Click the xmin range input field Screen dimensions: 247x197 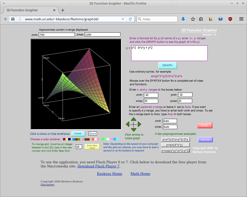coord(151,95)
